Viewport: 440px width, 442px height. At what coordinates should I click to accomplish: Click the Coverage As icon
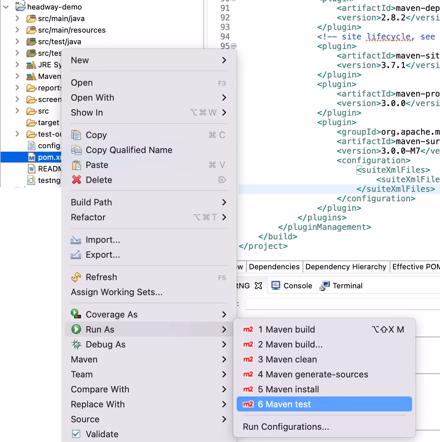(x=76, y=313)
